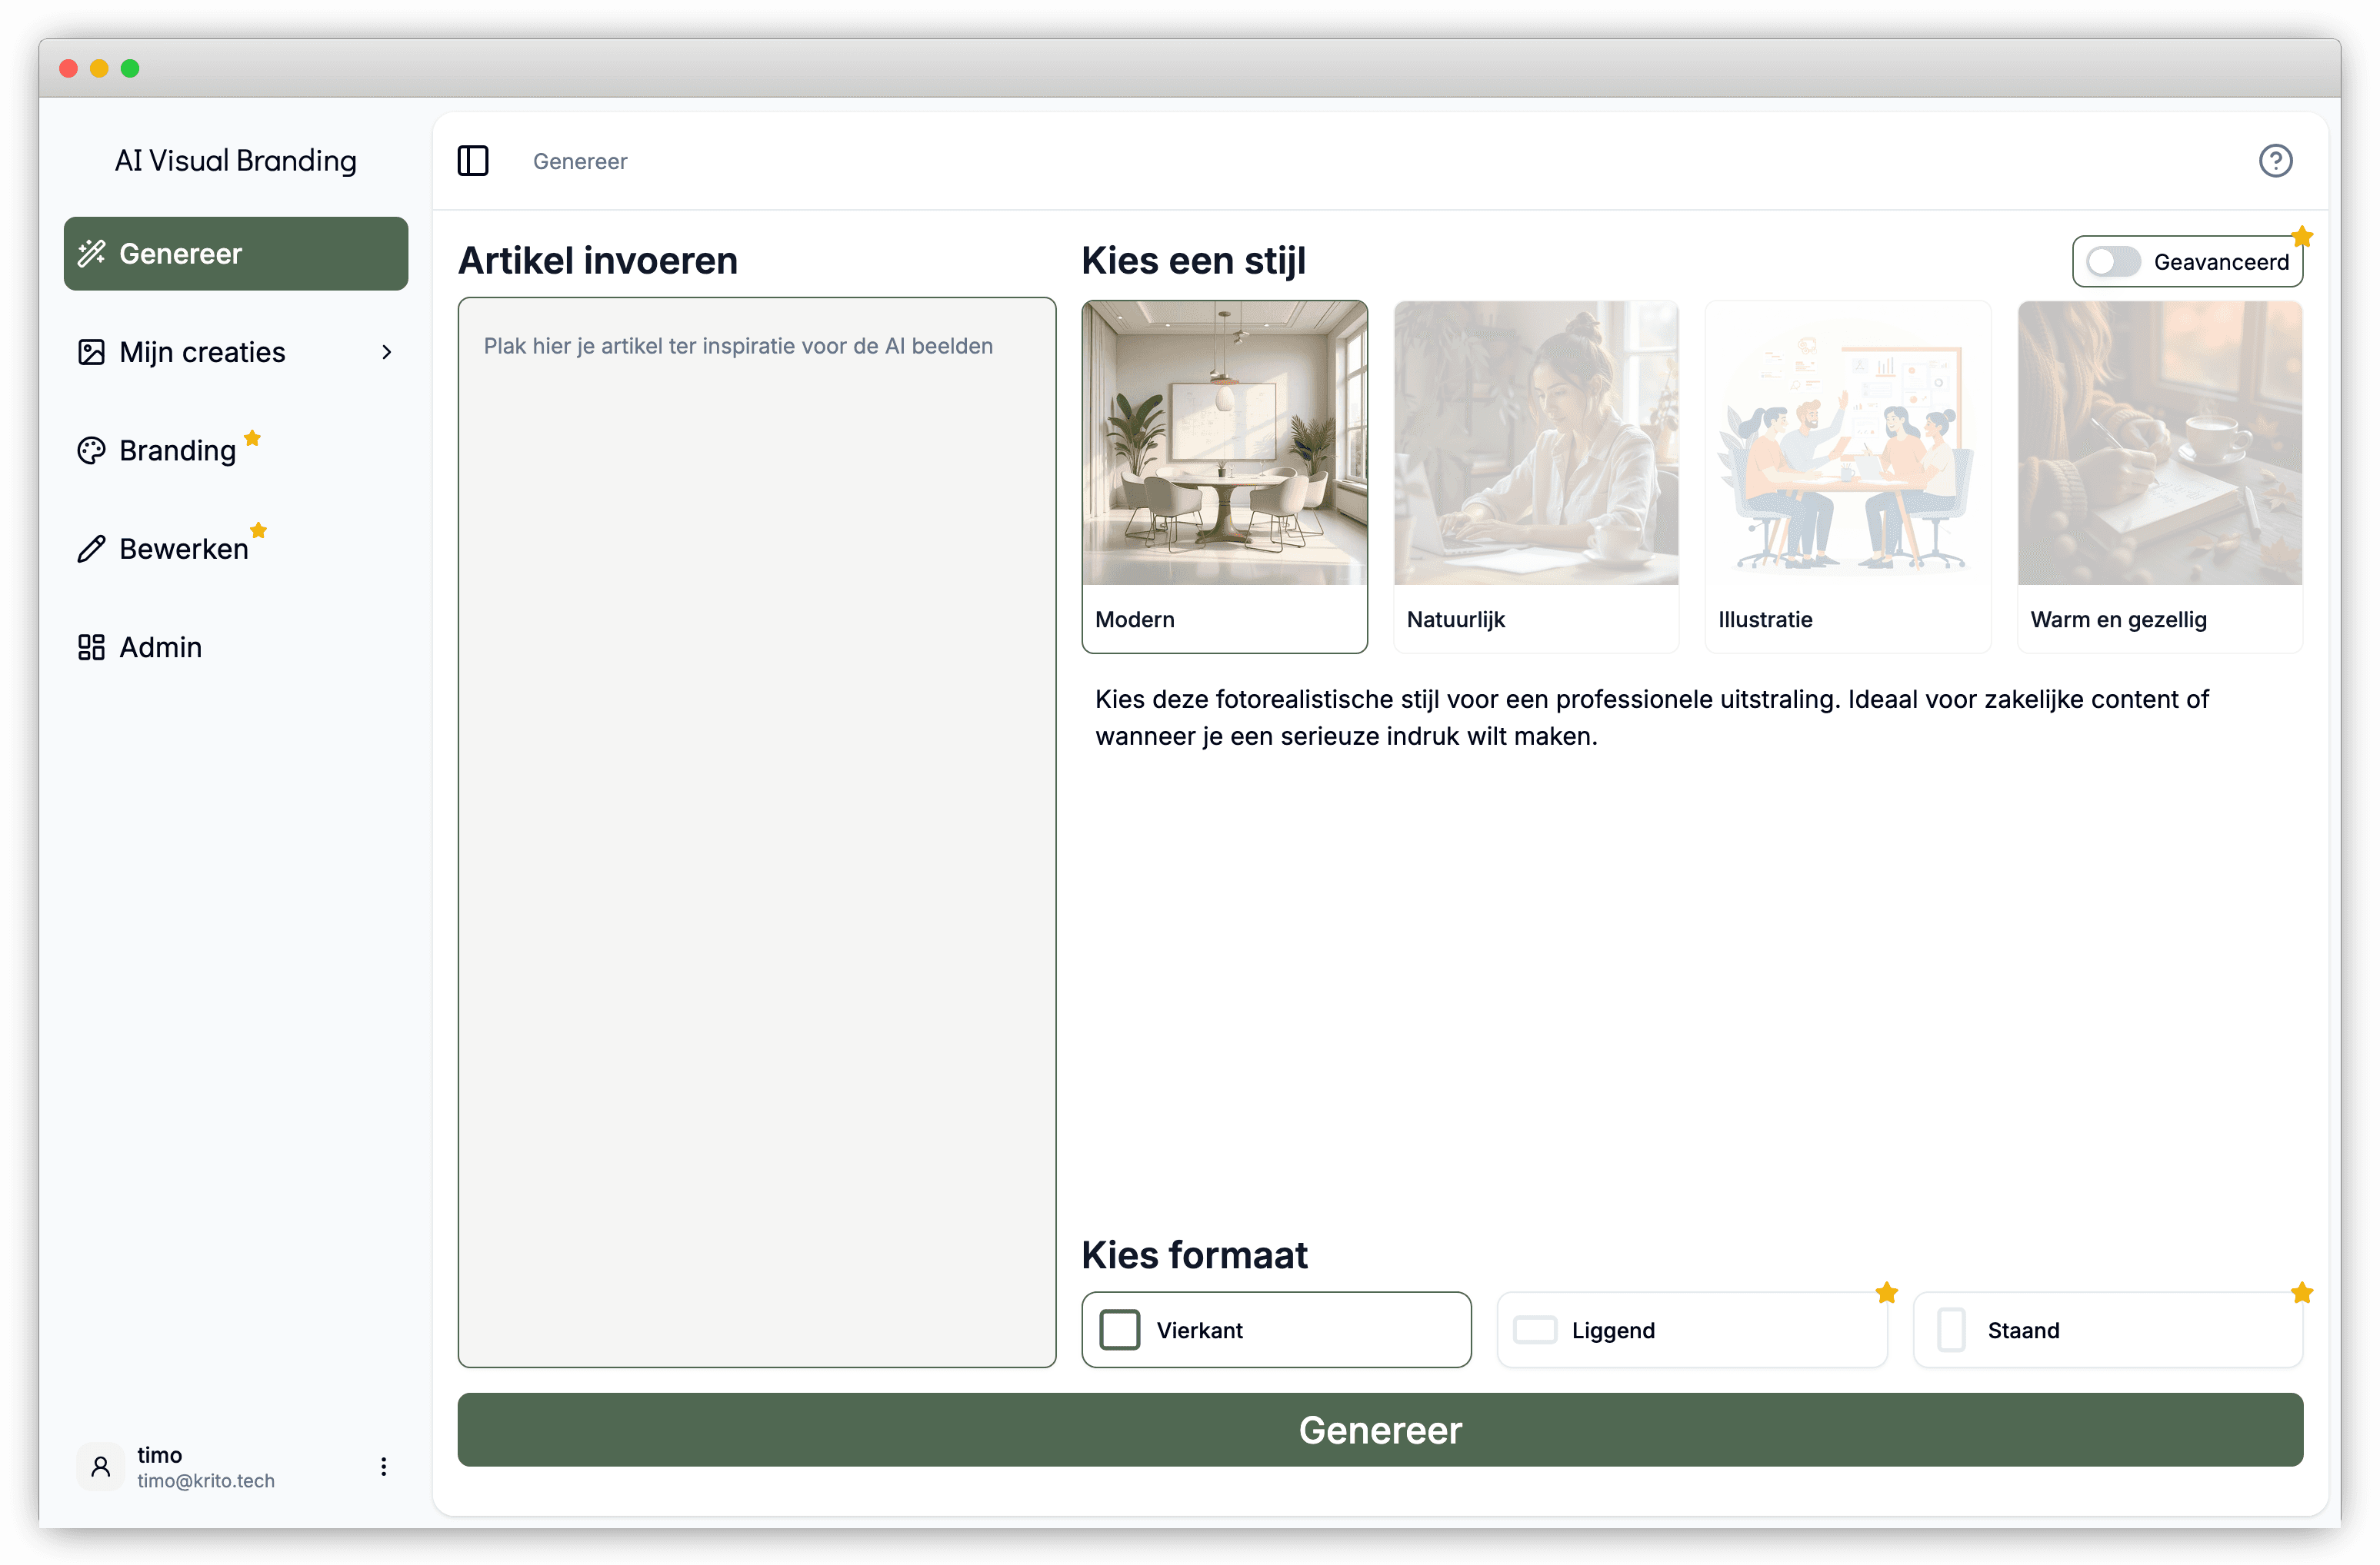This screenshot has width=2380, height=1565.
Task: Select the Vierkant format option
Action: [1276, 1329]
